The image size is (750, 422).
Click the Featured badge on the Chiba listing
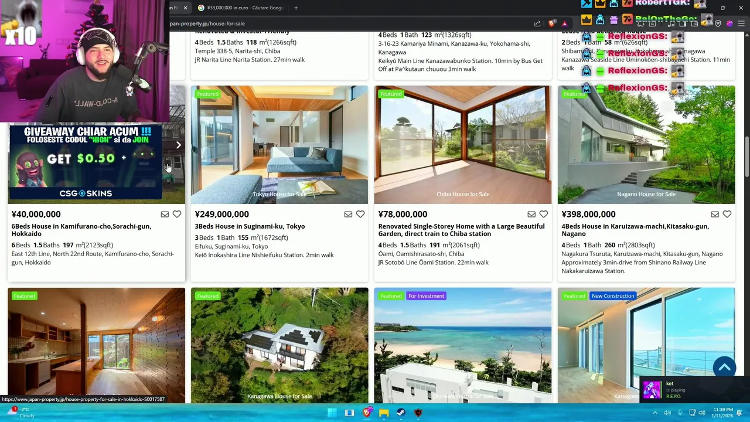[391, 94]
